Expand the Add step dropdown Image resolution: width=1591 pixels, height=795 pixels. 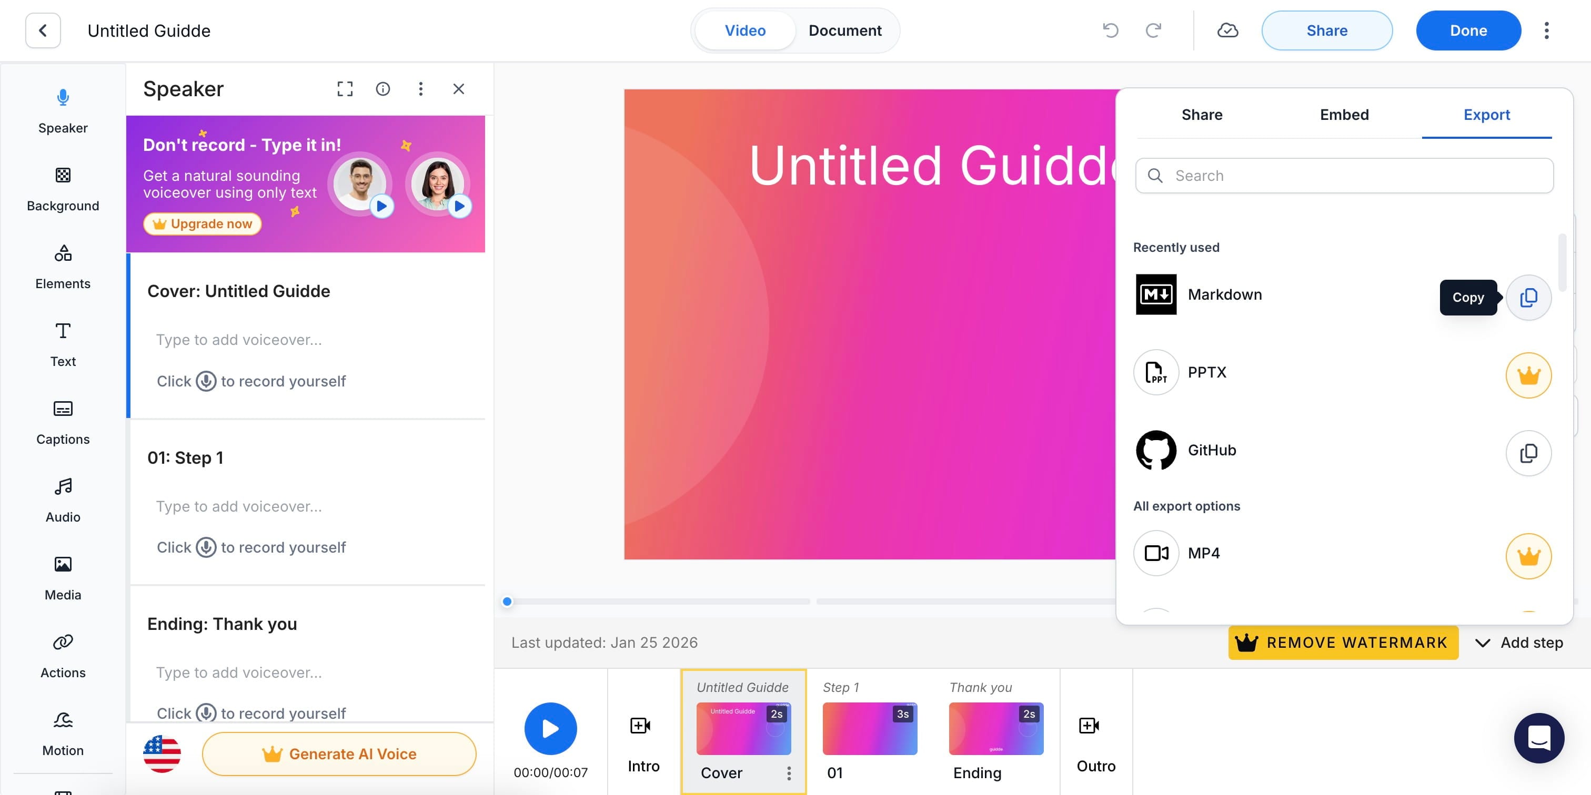[1519, 643]
